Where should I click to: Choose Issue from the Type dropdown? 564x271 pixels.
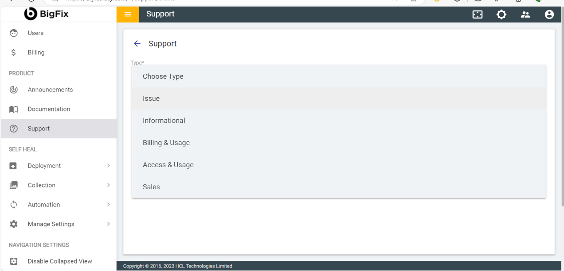(339, 99)
